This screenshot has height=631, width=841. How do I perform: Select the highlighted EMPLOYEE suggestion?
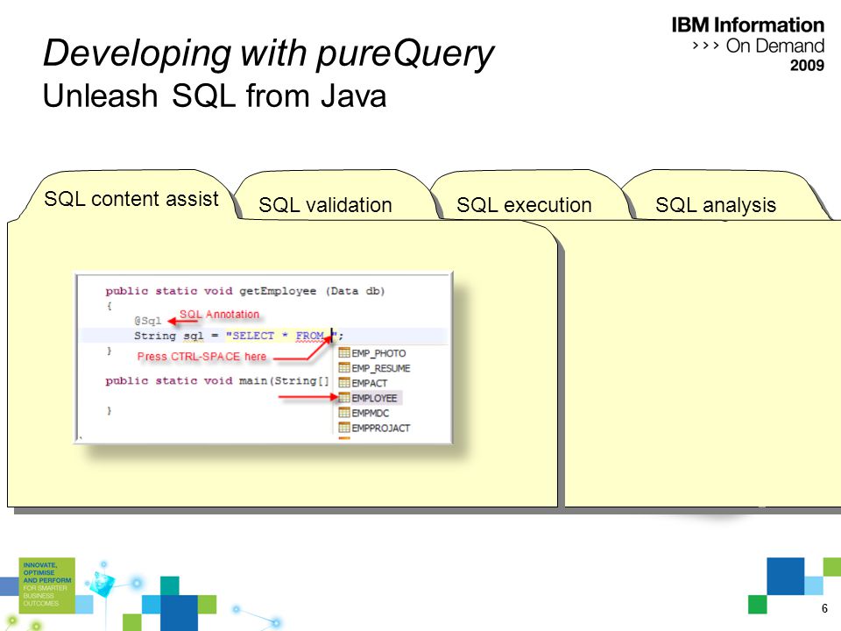point(374,398)
